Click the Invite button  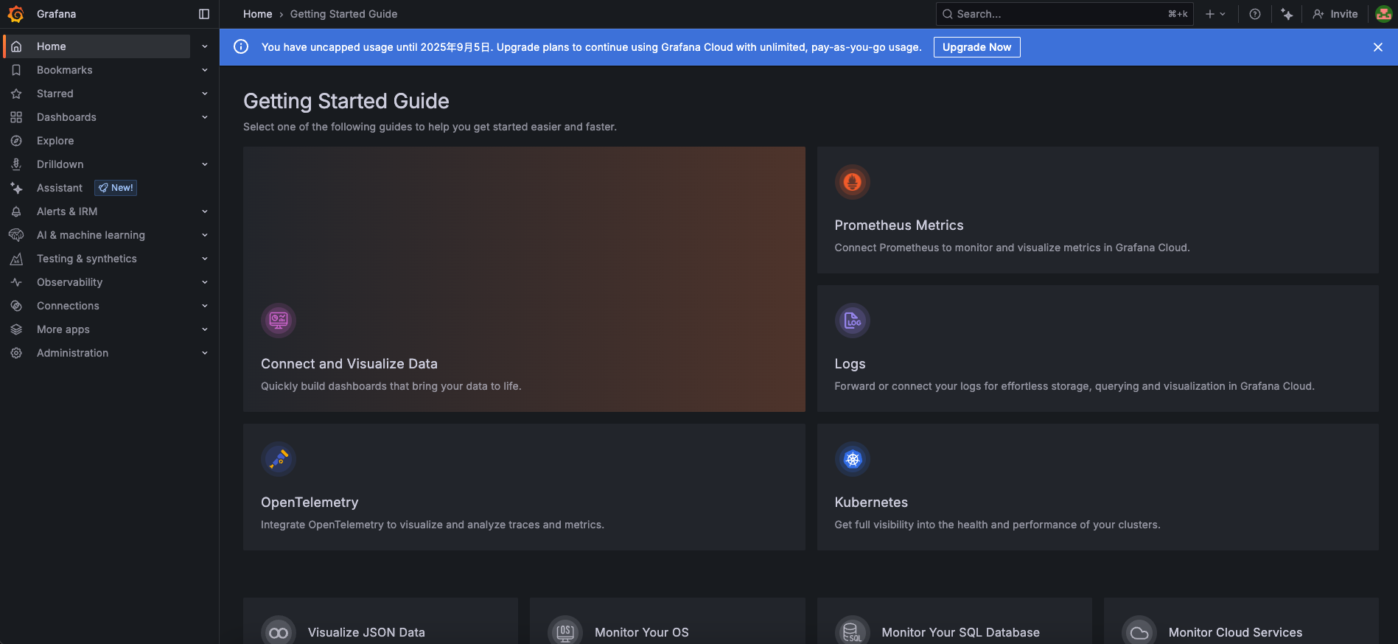pos(1335,14)
